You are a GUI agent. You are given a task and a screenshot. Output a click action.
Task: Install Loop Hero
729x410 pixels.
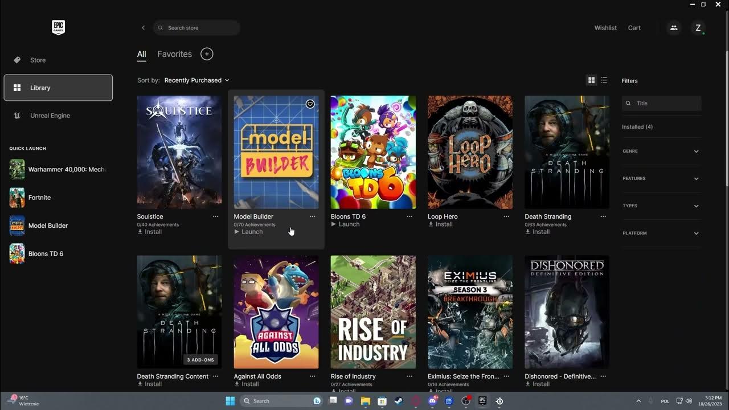pos(440,224)
